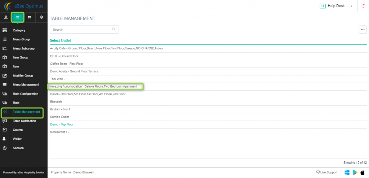Image resolution: width=369 pixels, height=178 pixels.
Task: Select Demo - Top Floor outlet
Action: (208, 124)
